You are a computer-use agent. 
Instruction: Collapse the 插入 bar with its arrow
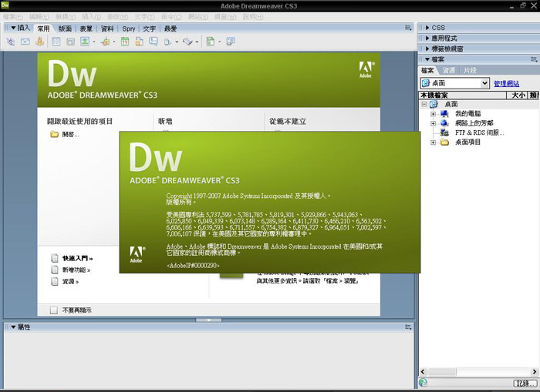[x=13, y=28]
